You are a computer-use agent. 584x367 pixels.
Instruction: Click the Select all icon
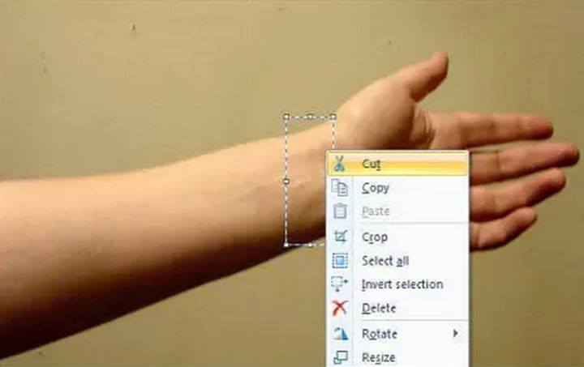point(340,260)
